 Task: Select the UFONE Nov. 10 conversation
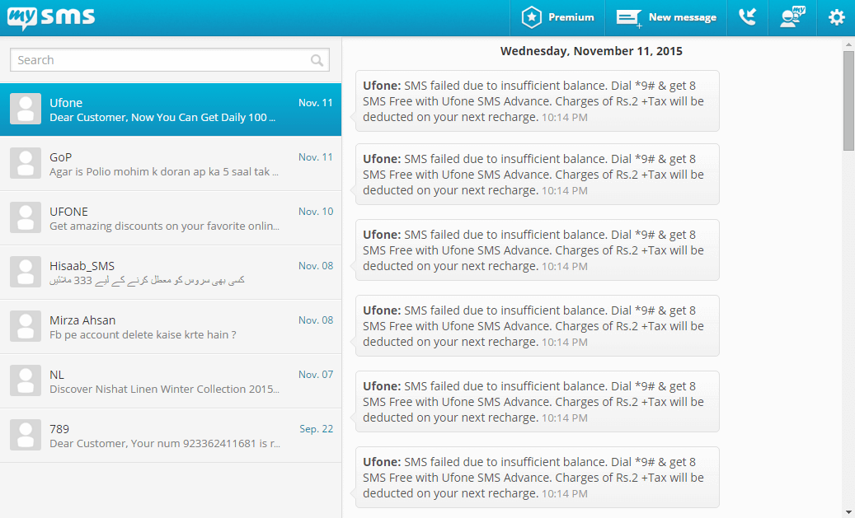click(x=171, y=218)
